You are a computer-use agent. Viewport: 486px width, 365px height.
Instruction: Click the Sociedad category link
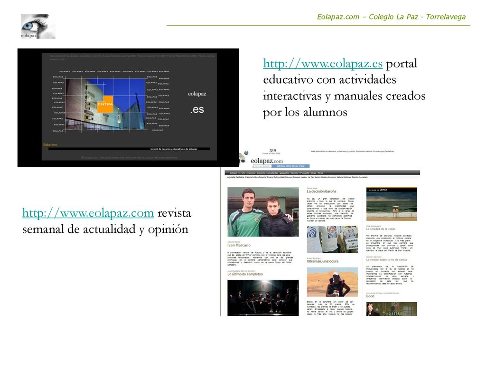click(x=363, y=177)
